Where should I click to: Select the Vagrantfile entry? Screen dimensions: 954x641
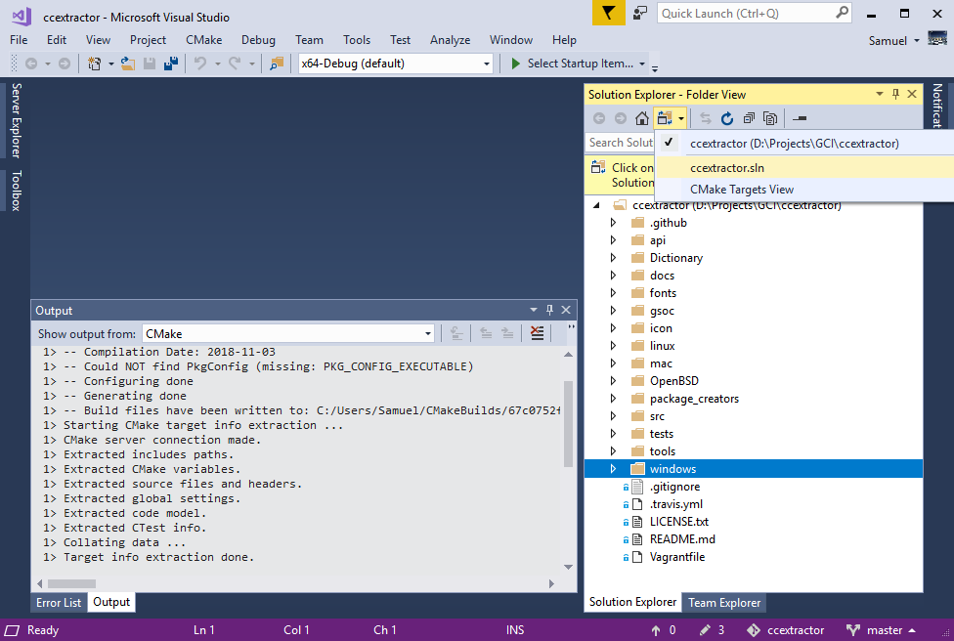(677, 556)
